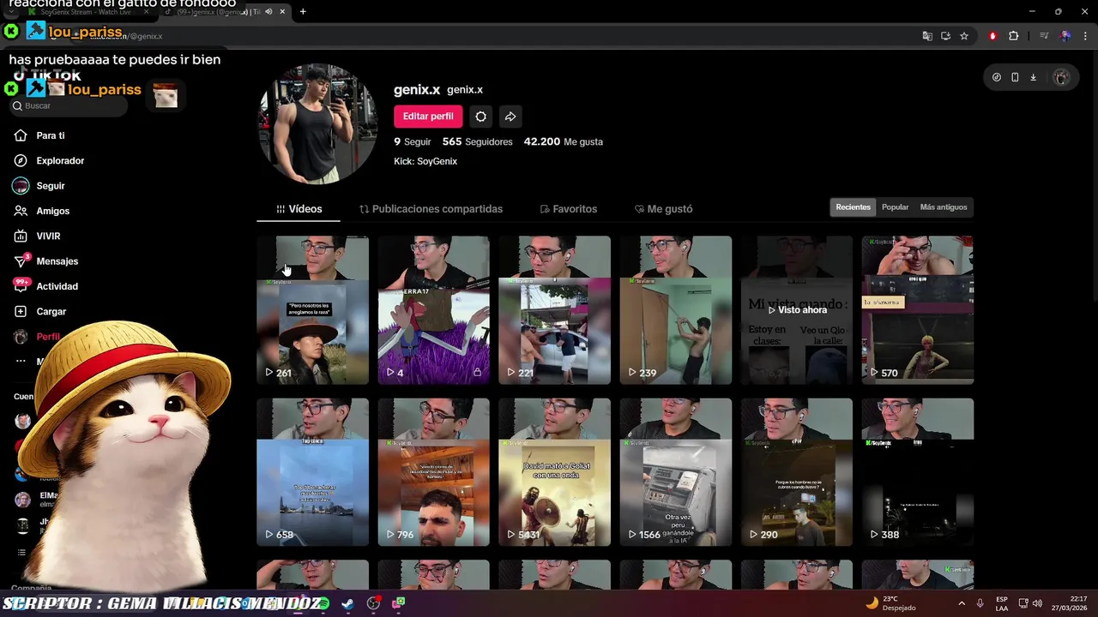Open the red ad-blocker extension icon
The width and height of the screenshot is (1098, 617).
992,36
